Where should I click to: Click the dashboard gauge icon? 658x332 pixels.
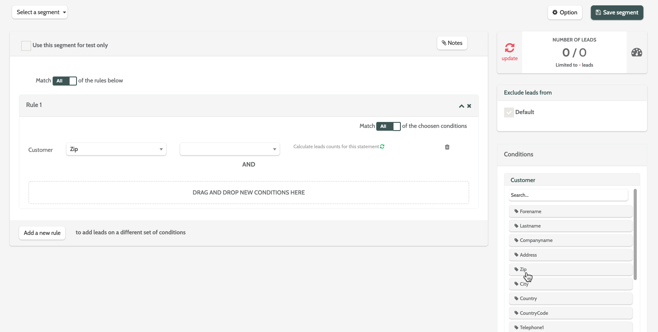[x=637, y=53]
